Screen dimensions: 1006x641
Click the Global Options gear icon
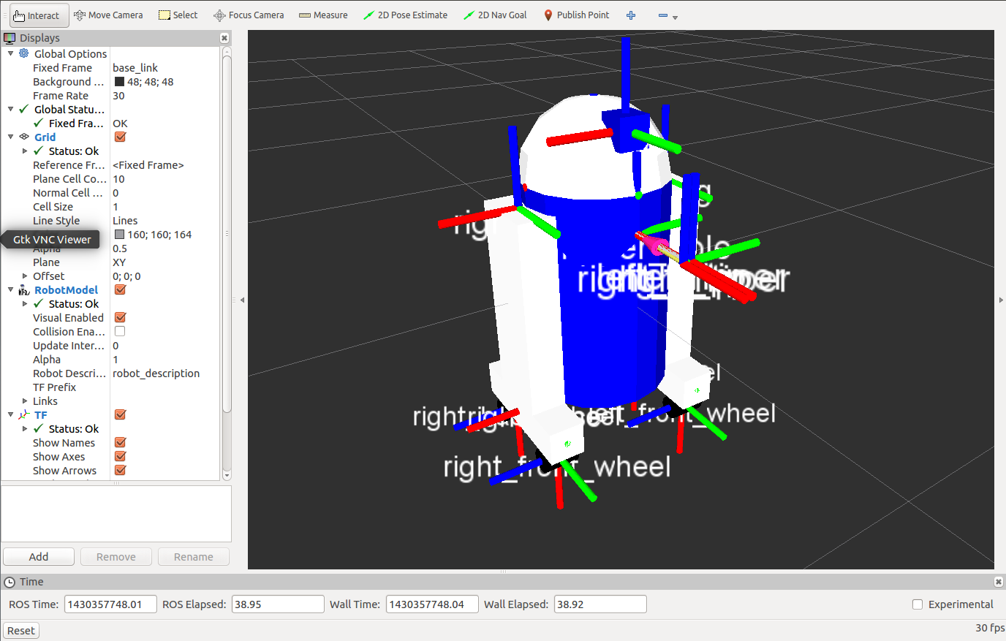pyautogui.click(x=24, y=53)
